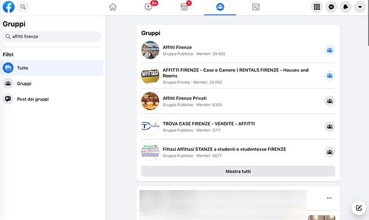Click the blurred post image
This screenshot has height=220, width=369.
[x=223, y=205]
